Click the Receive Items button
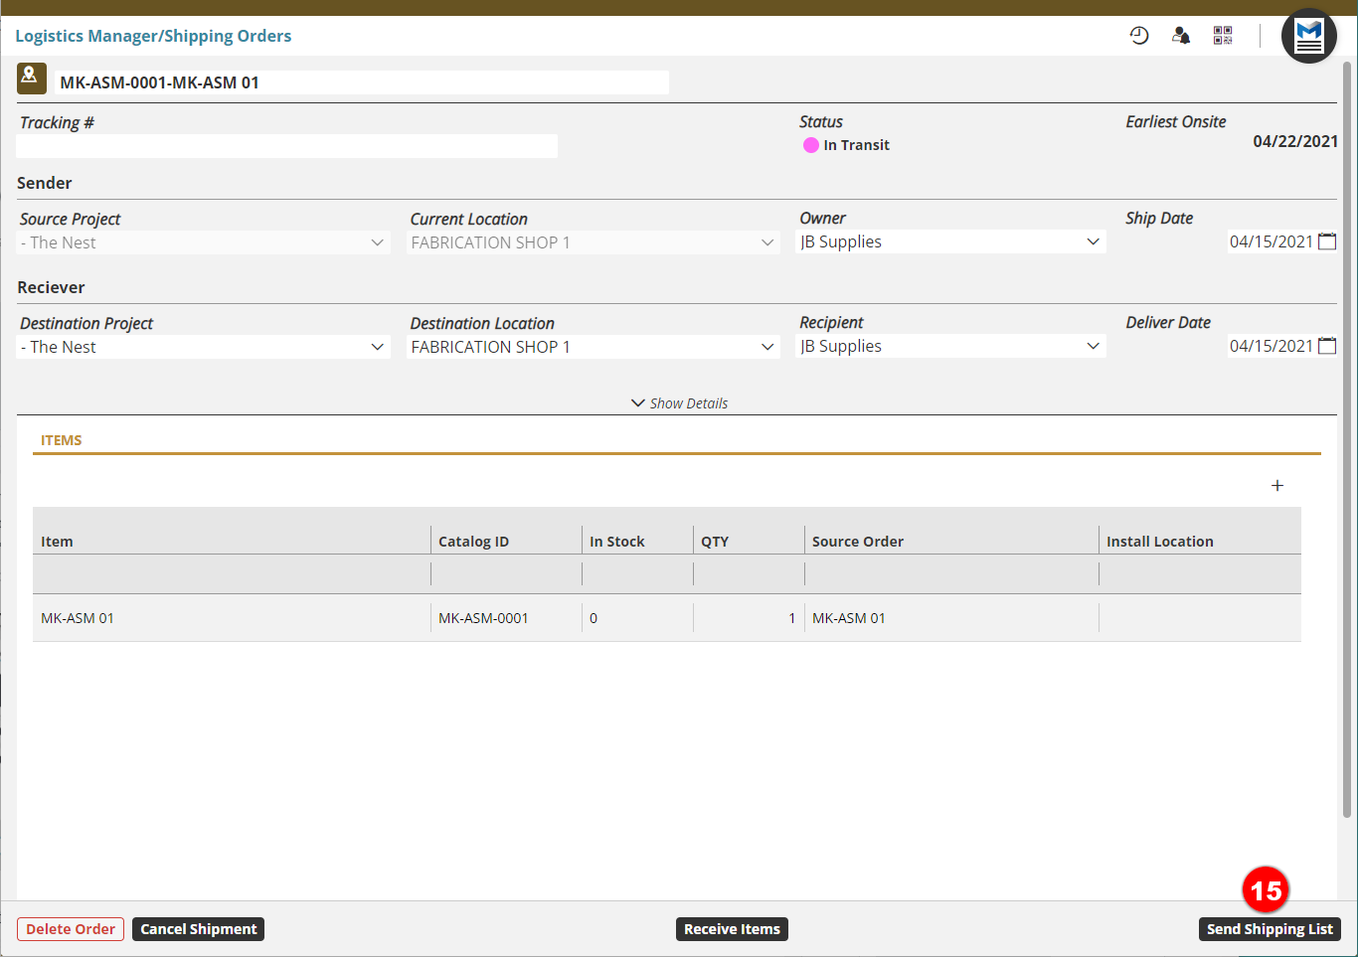1358x957 pixels. pos(732,929)
